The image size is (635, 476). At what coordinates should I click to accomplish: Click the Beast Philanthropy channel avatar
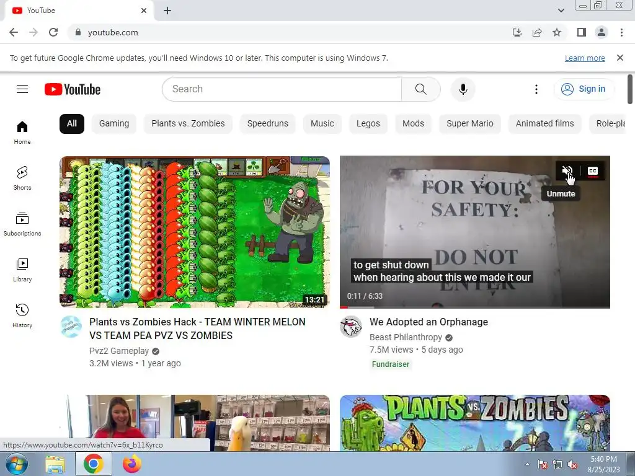351,326
